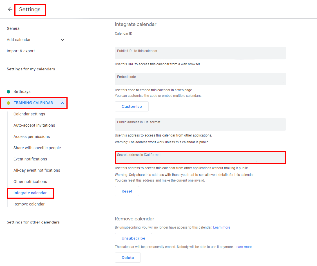317x266 pixels.
Task: Open Share with specific people
Action: [37, 148]
